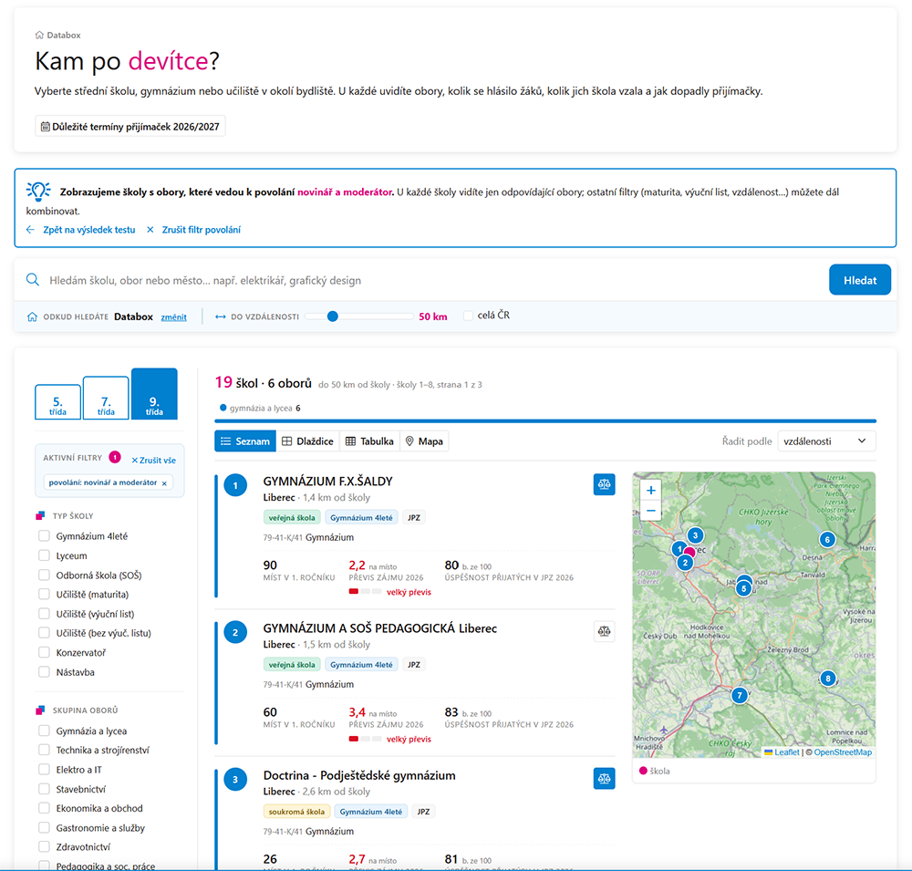The height and width of the screenshot is (871, 912).
Task: Click compare scales icon for Gymnázium F.X.Šaldy
Action: point(605,484)
